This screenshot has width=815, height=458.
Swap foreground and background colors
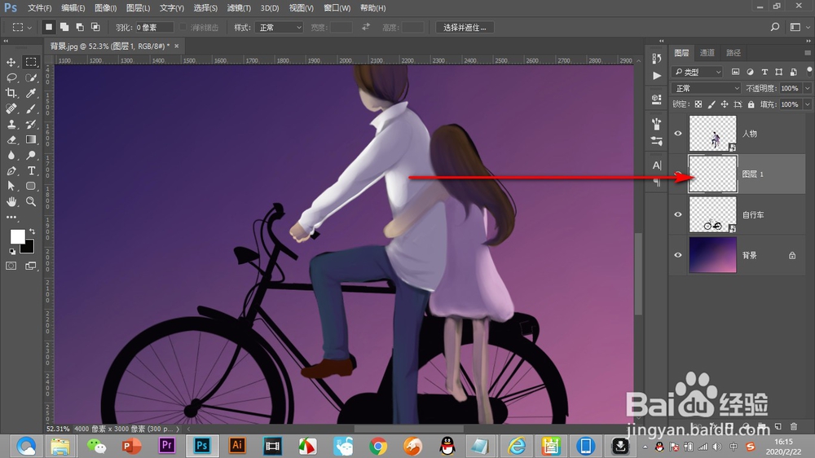[x=33, y=231]
